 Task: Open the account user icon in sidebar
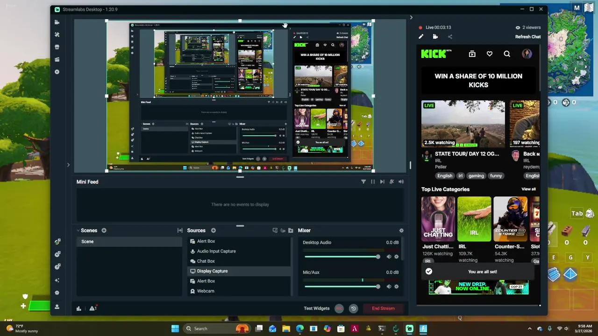pyautogui.click(x=57, y=307)
